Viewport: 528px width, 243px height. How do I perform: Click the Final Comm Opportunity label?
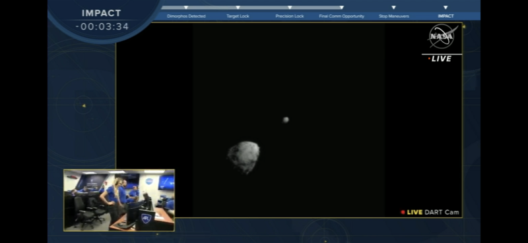click(x=341, y=16)
